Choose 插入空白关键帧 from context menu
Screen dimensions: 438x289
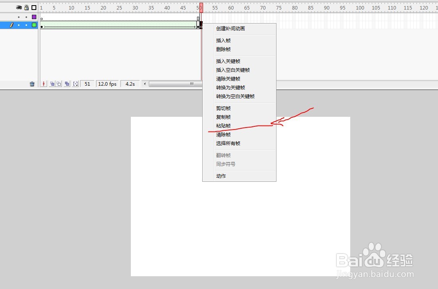[x=239, y=70]
